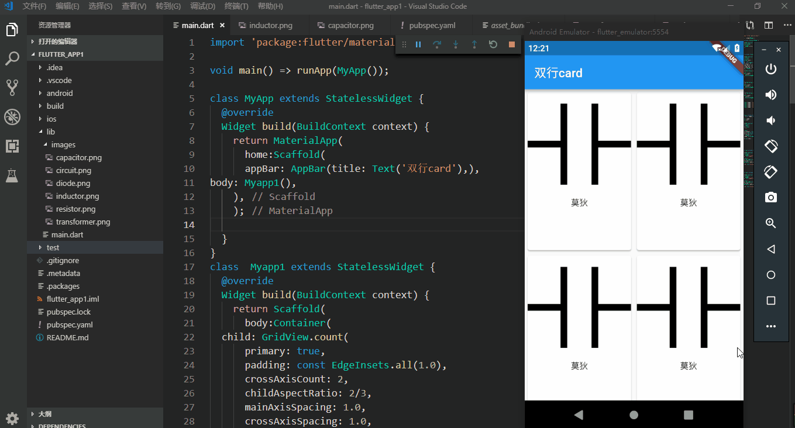
Task: Open the Debug view in activity bar
Action: click(x=12, y=117)
